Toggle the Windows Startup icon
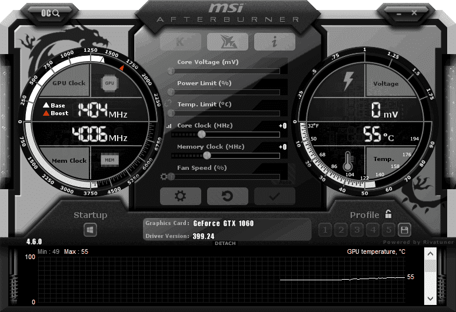The width and height of the screenshot is (456, 312). point(90,230)
